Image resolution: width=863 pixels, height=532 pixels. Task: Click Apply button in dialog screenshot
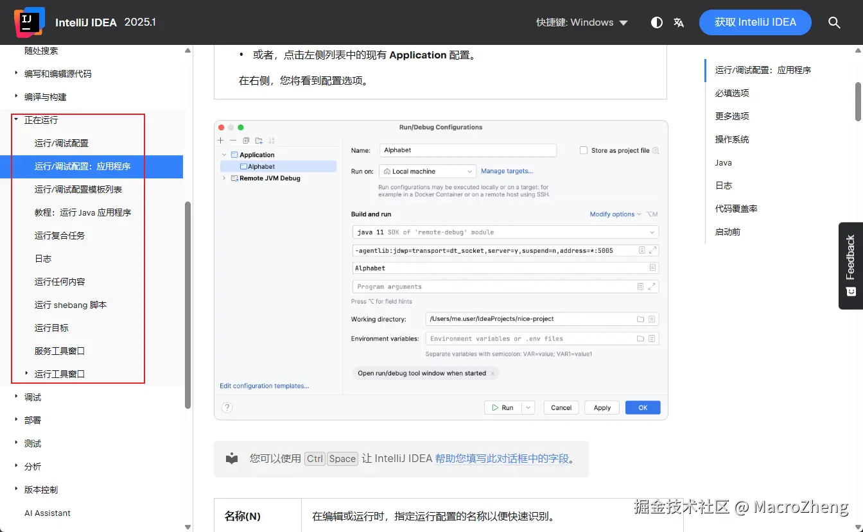[602, 408]
